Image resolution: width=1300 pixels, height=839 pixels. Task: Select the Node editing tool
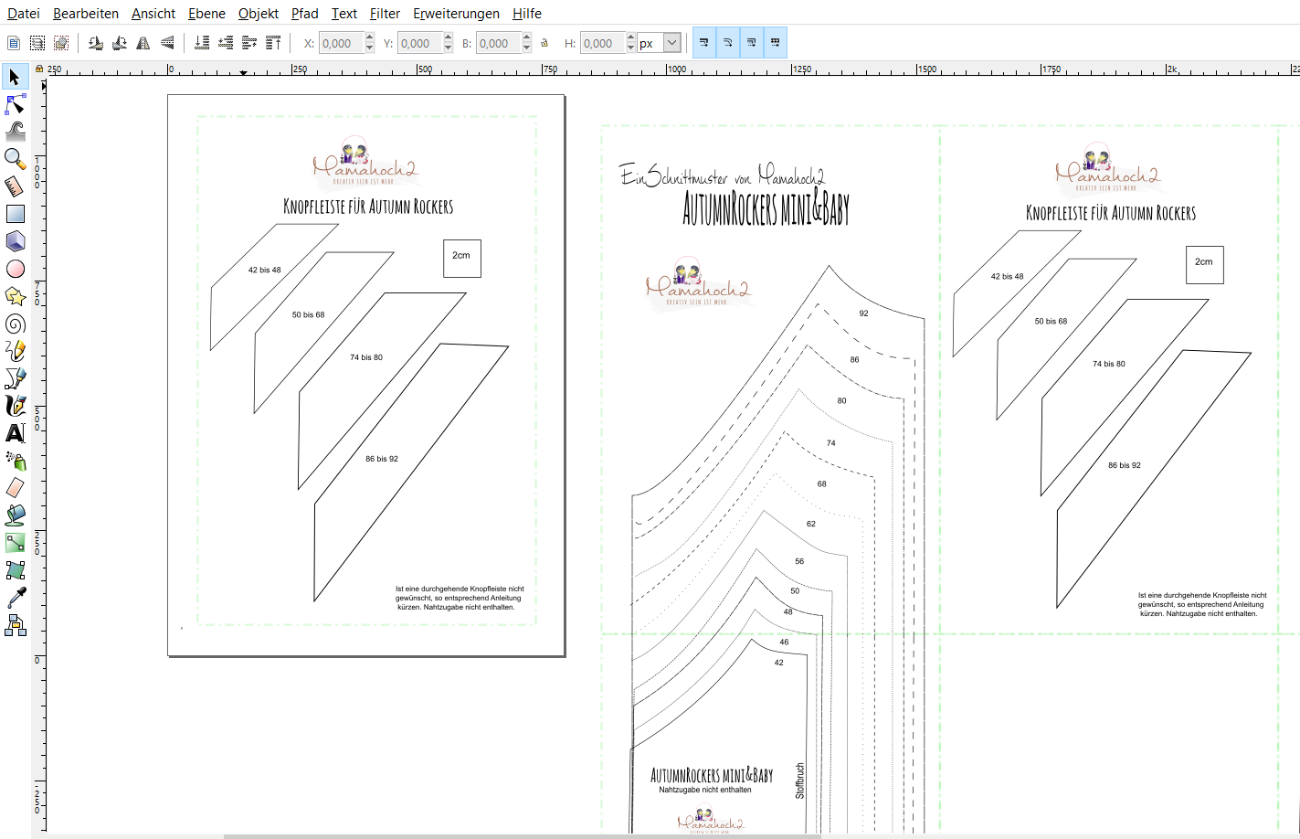16,104
